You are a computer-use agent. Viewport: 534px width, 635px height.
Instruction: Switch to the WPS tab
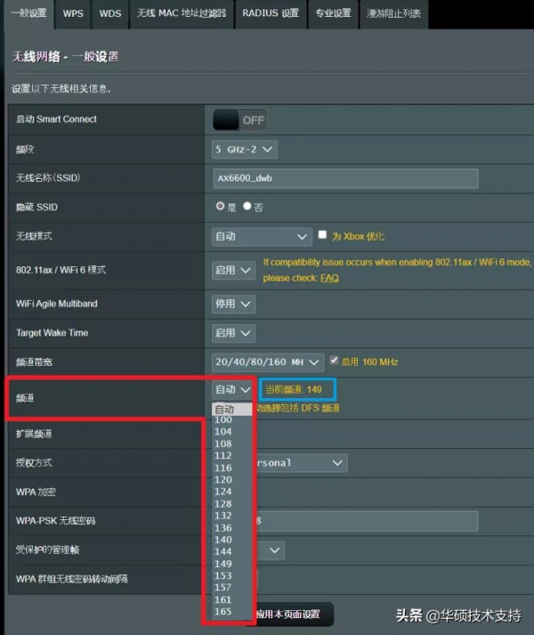73,13
